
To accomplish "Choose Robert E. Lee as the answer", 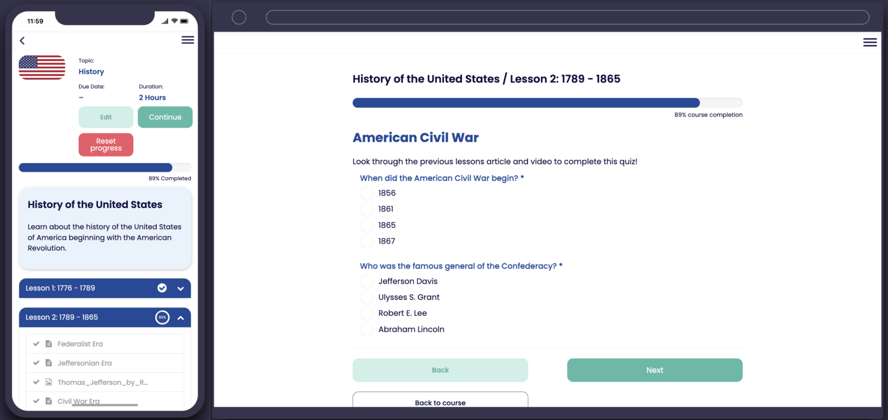I will click(367, 313).
